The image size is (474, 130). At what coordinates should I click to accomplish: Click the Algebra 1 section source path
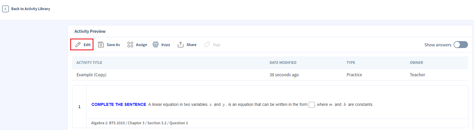coord(139,123)
